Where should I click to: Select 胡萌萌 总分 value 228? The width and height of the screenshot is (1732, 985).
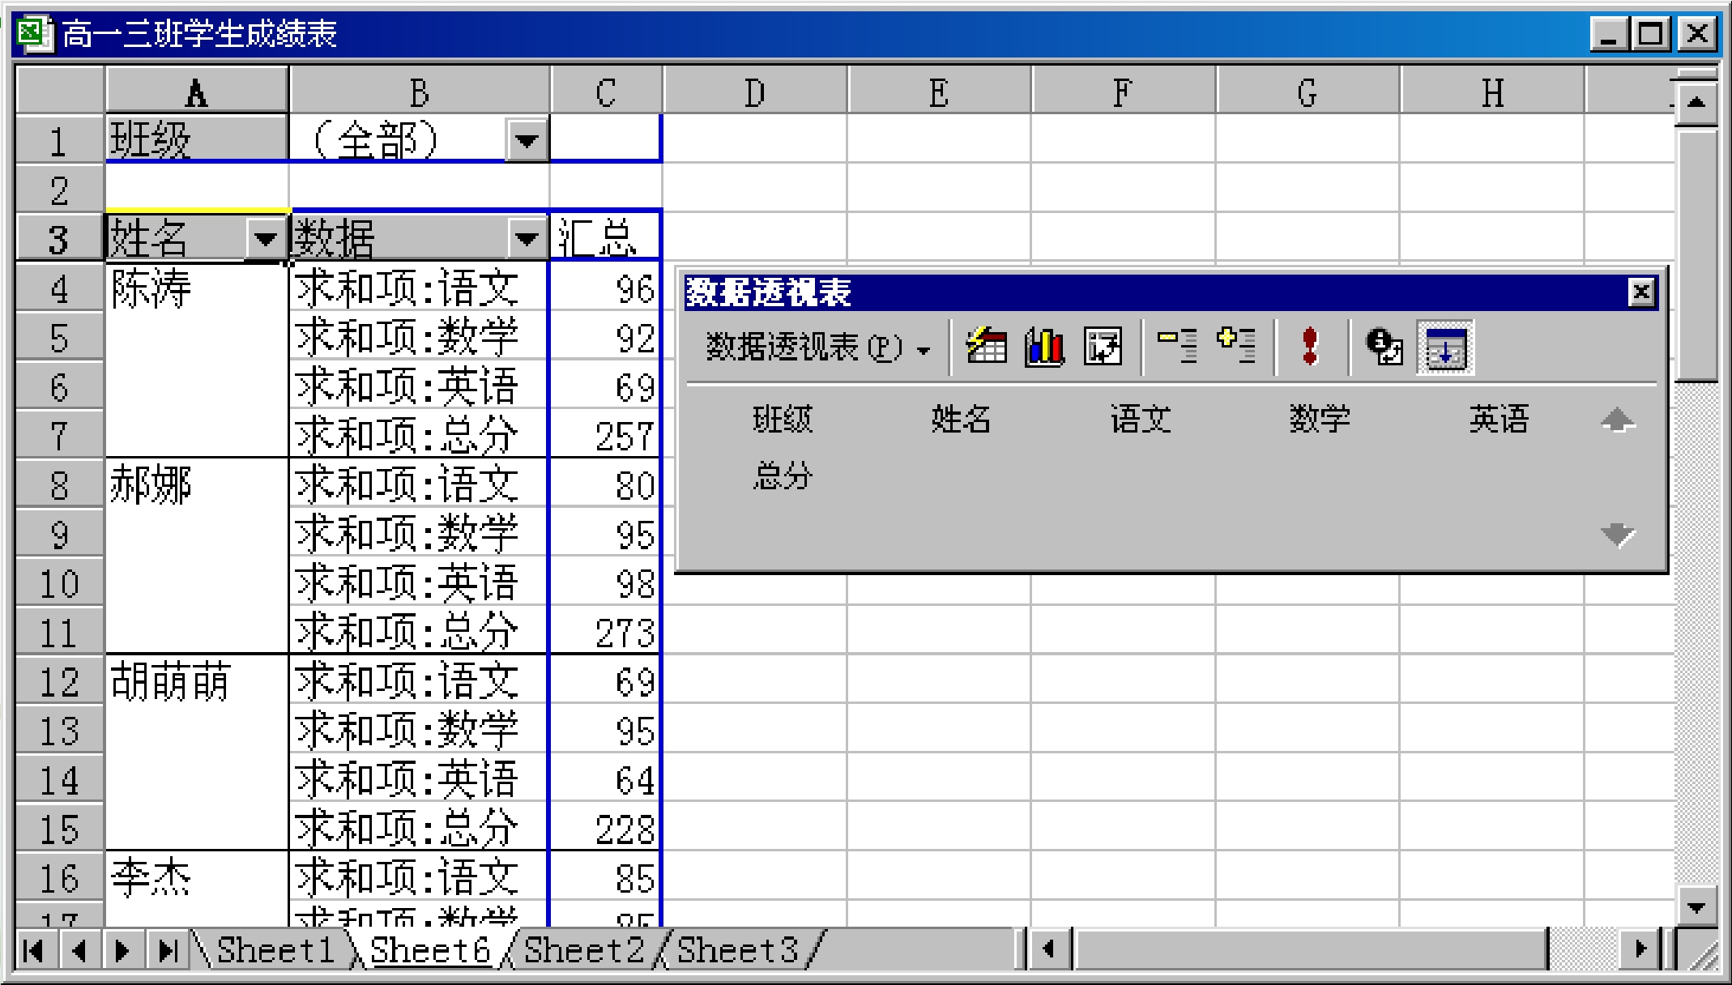pyautogui.click(x=605, y=828)
